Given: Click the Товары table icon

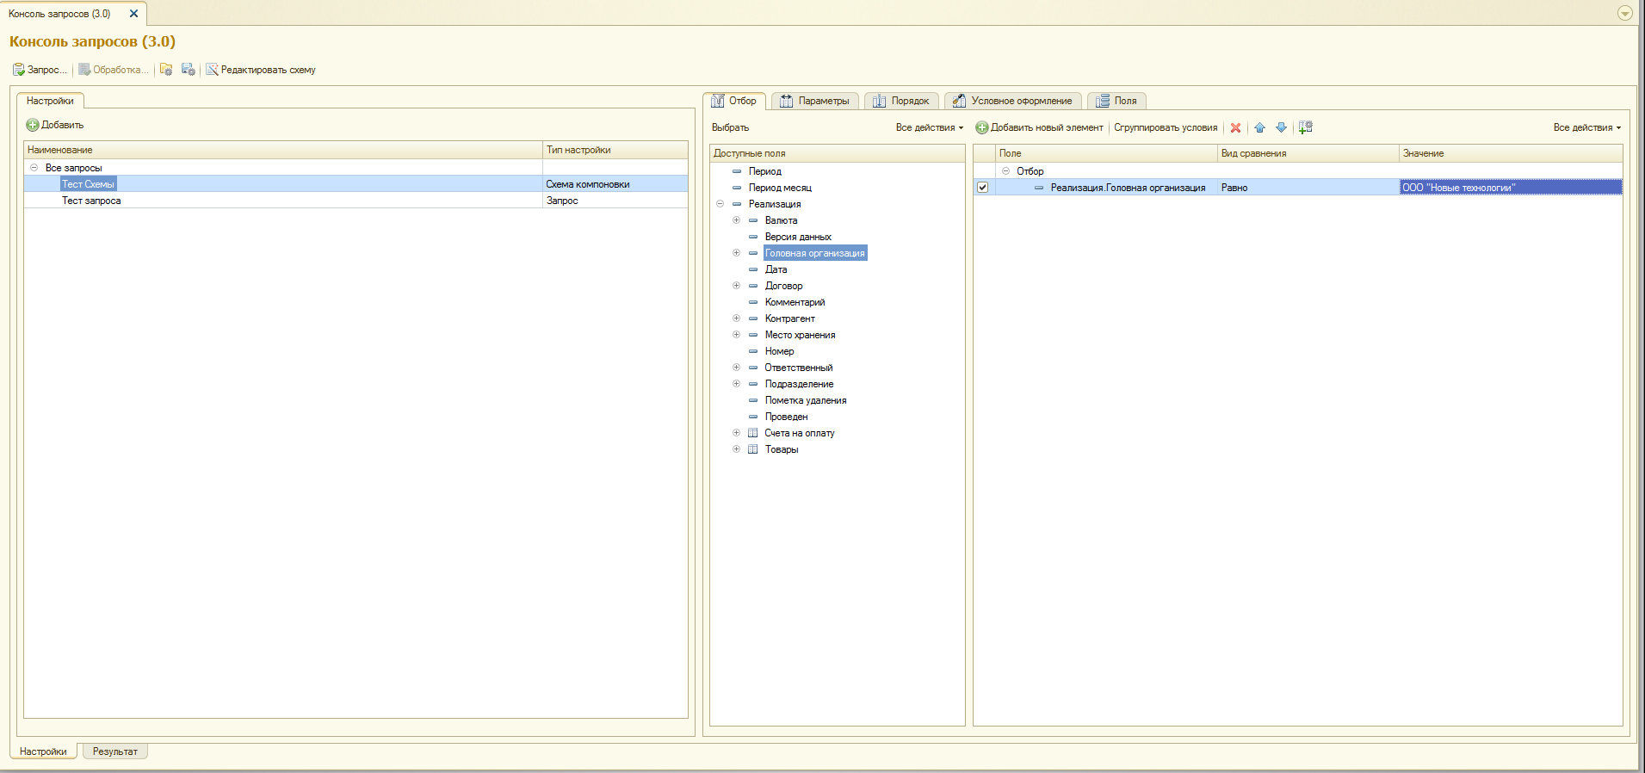Looking at the screenshot, I should point(753,449).
